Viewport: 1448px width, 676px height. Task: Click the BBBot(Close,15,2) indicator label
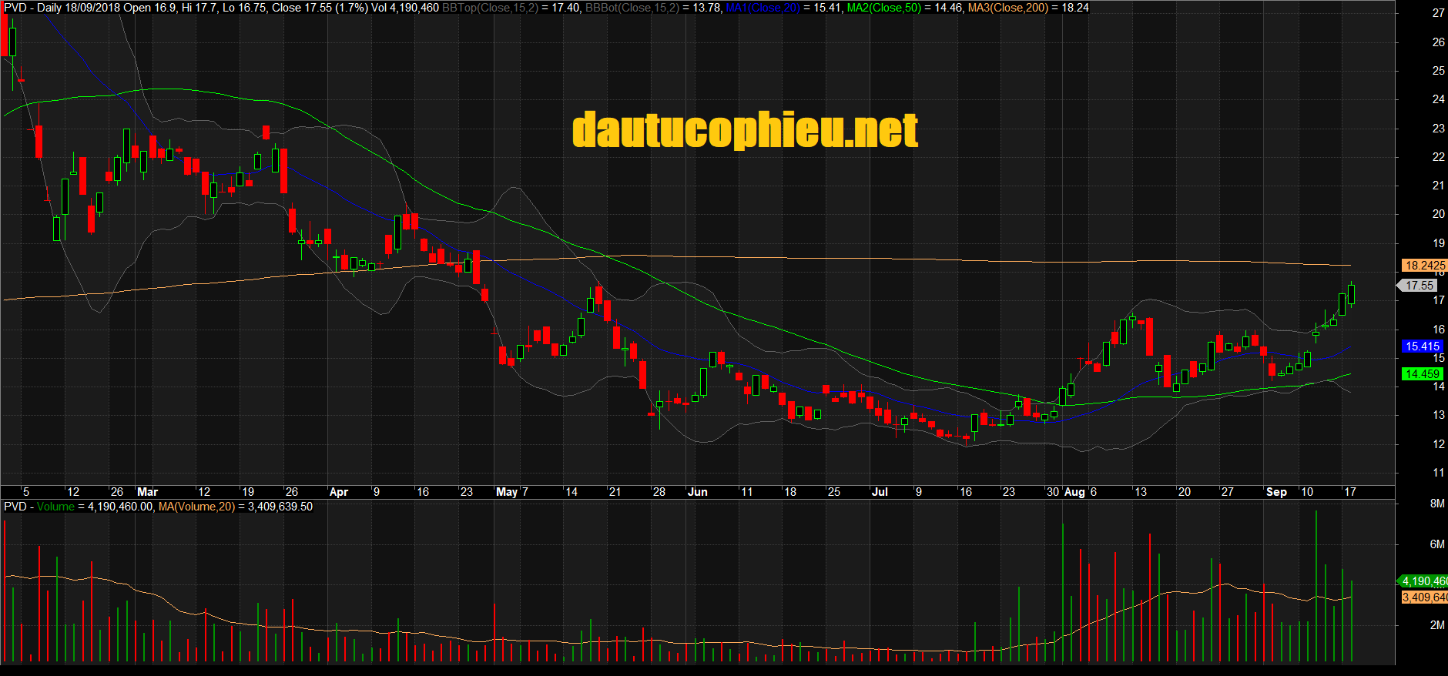632,8
